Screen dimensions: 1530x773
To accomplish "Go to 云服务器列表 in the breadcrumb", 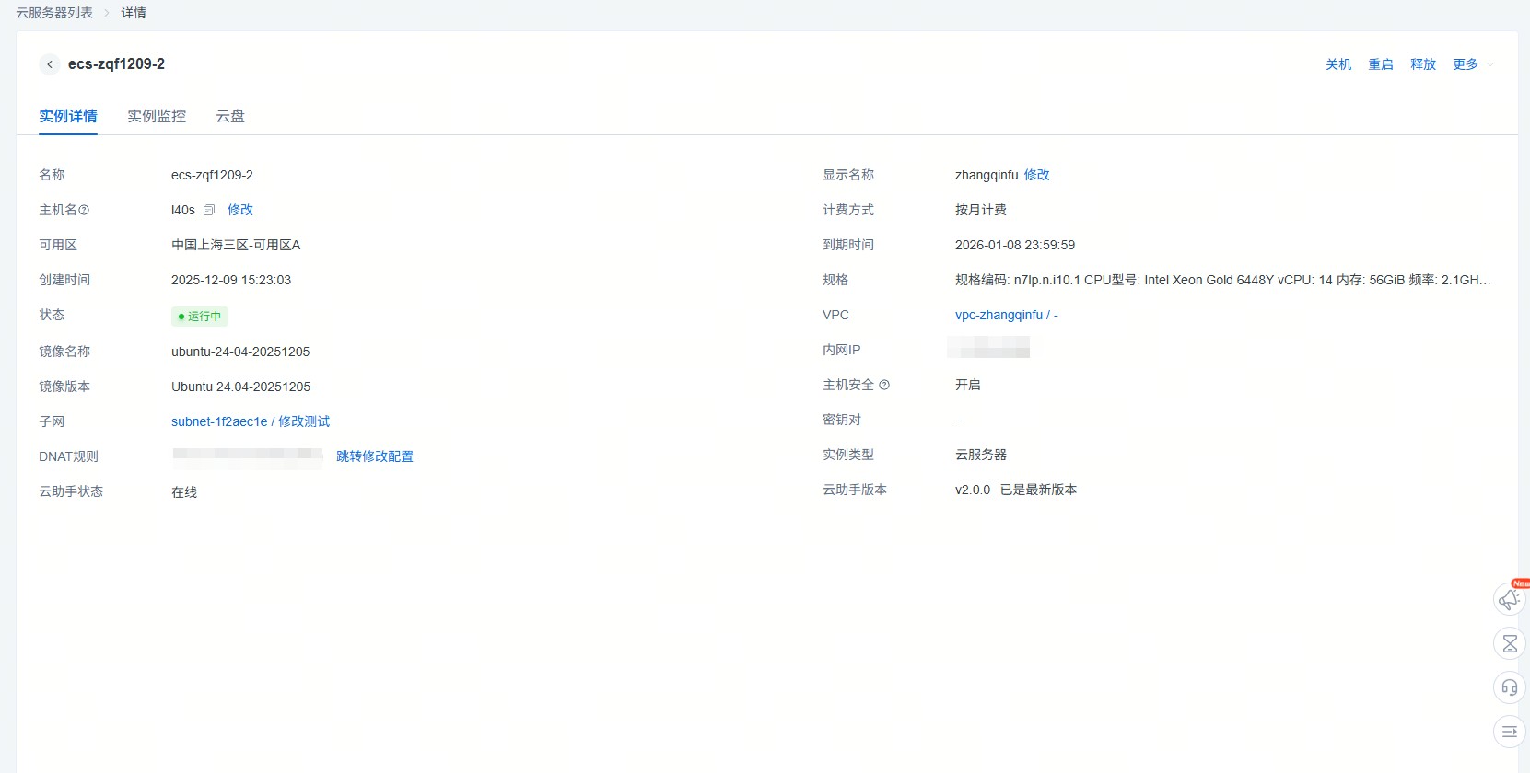I will [x=54, y=13].
